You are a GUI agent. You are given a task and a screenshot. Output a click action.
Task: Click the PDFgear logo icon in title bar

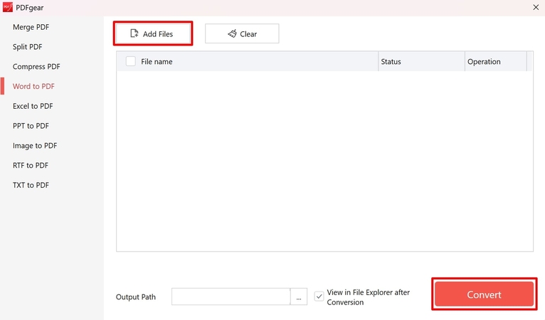click(7, 7)
